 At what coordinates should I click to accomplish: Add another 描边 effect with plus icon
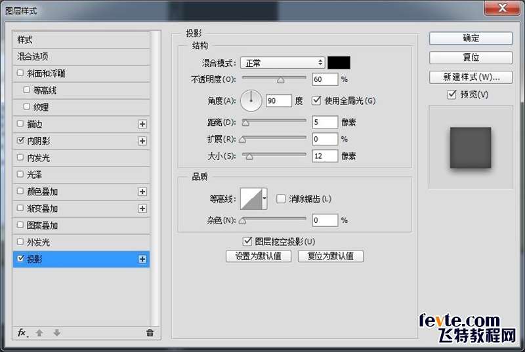tap(142, 124)
